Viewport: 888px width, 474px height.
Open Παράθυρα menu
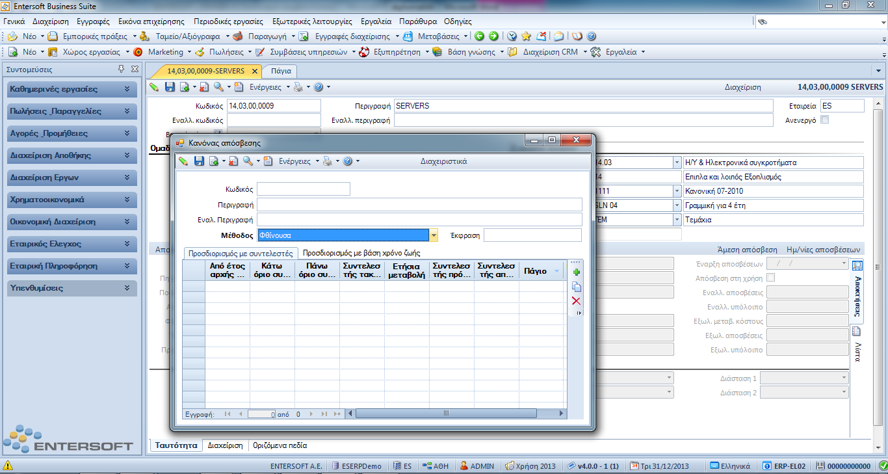tap(418, 21)
